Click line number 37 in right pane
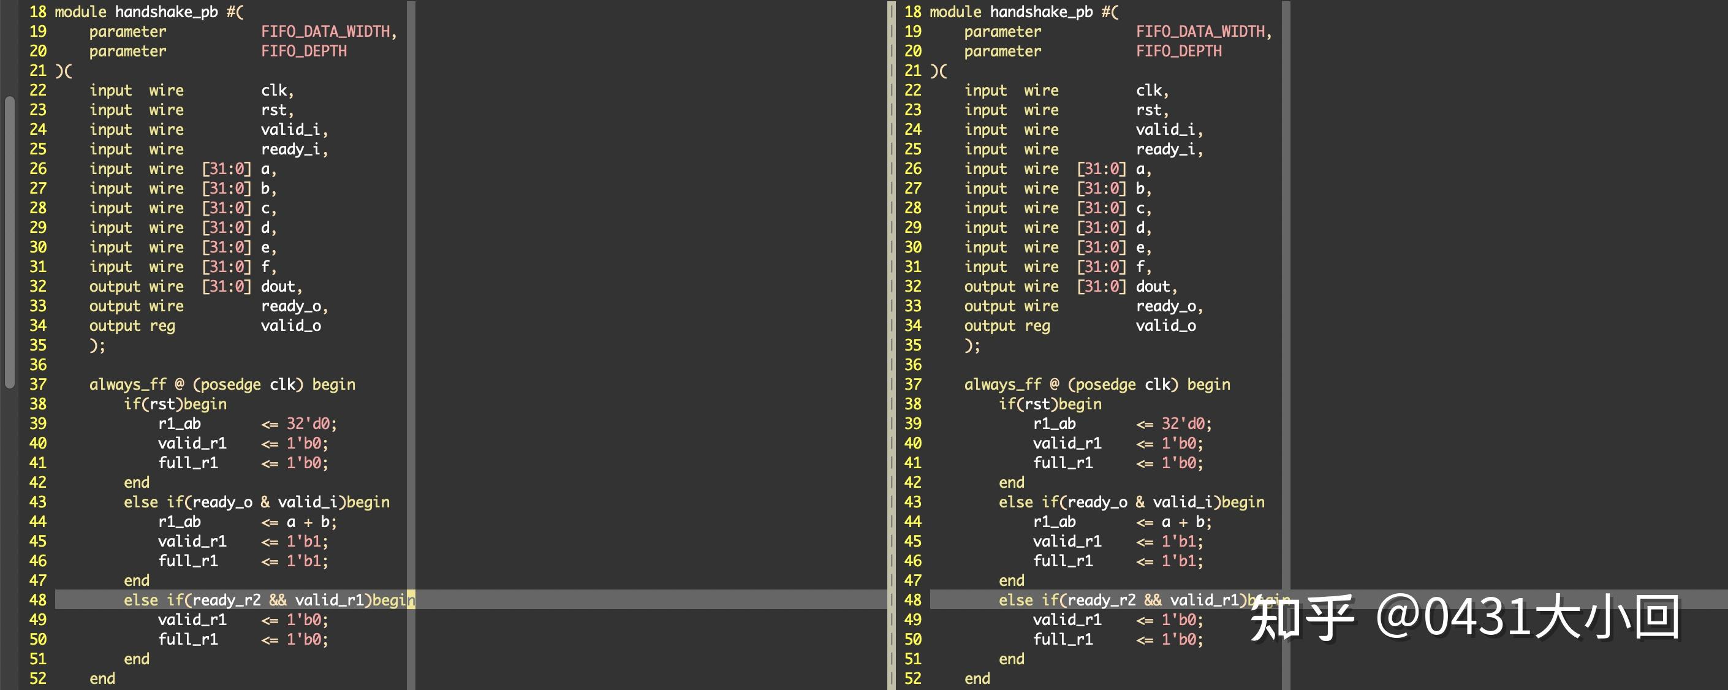 [x=912, y=384]
